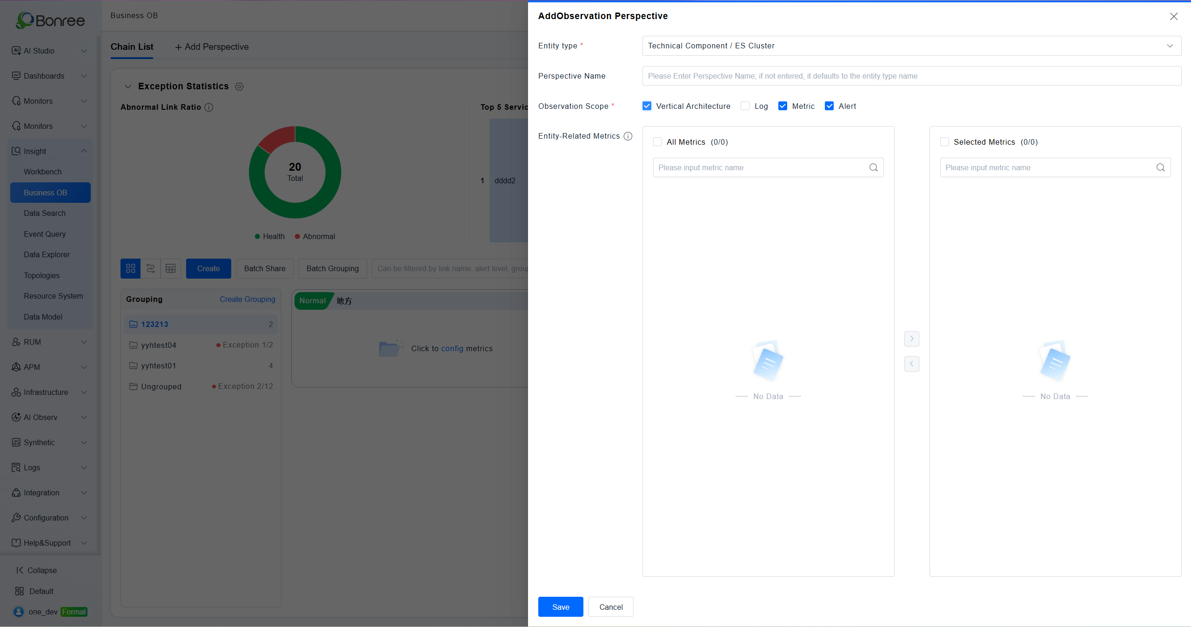Click the Save button
Viewport: 1191px width, 627px height.
561,607
